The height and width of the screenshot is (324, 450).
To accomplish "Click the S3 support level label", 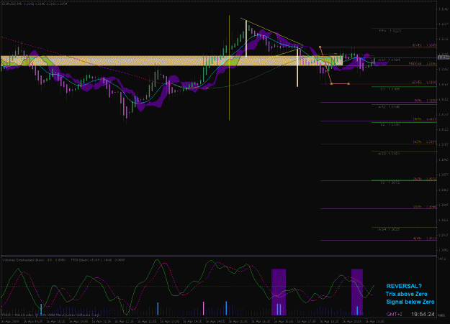I will pos(390,182).
